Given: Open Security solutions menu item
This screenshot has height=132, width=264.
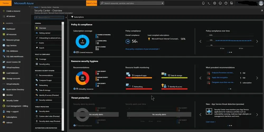Looking at the screenshot, I should click(x=48, y=100).
